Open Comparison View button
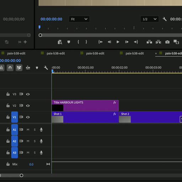This screenshot has width=182, height=182. pos(176,42)
